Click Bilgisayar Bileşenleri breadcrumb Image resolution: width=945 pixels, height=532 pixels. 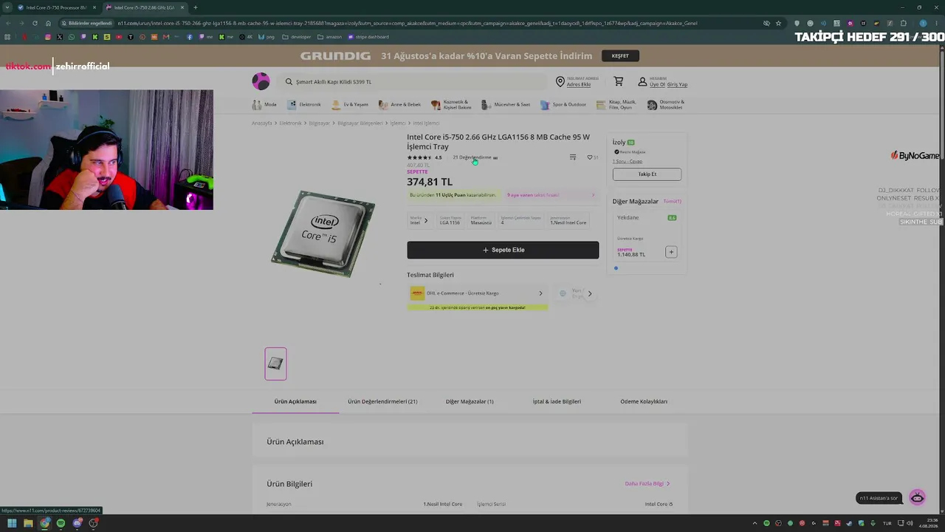[360, 123]
